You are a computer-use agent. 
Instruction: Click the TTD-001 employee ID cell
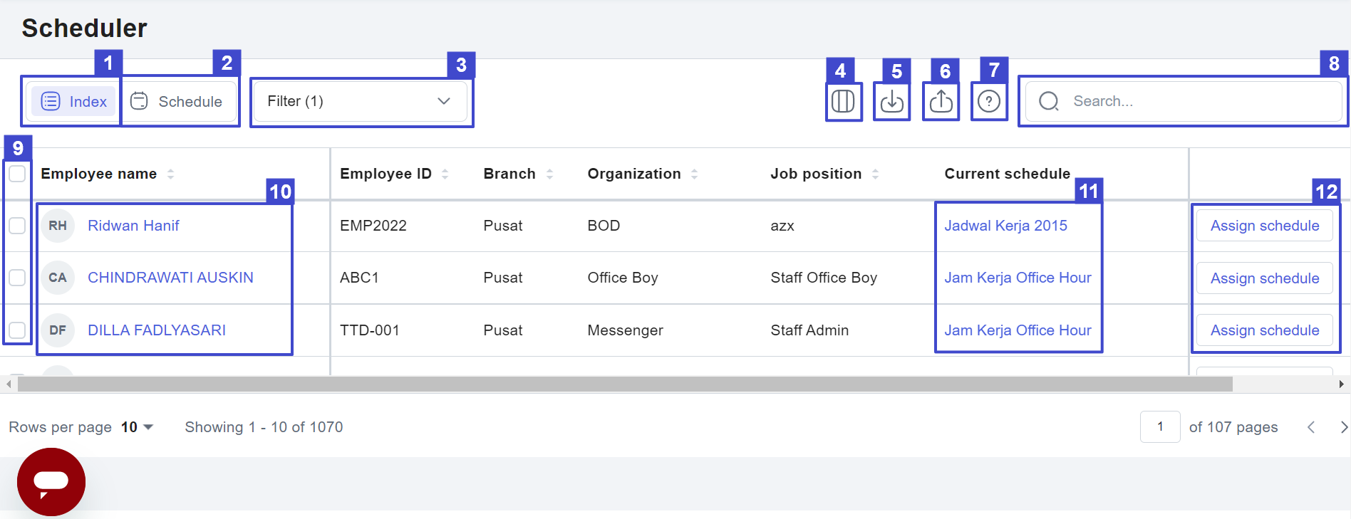pos(369,330)
